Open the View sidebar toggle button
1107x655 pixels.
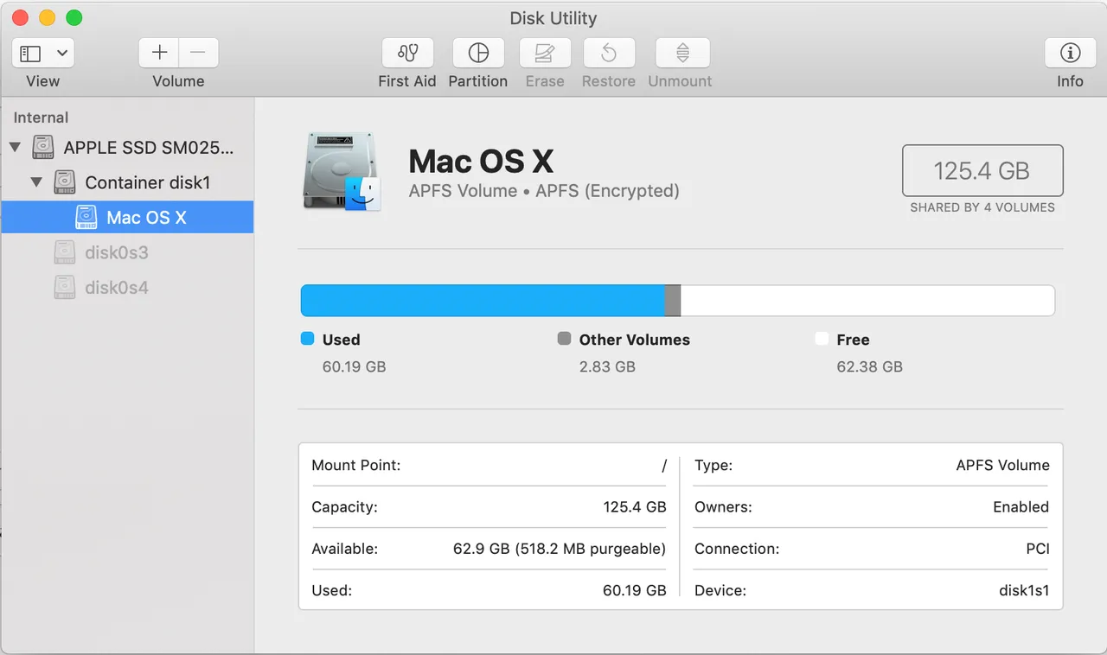(x=31, y=54)
